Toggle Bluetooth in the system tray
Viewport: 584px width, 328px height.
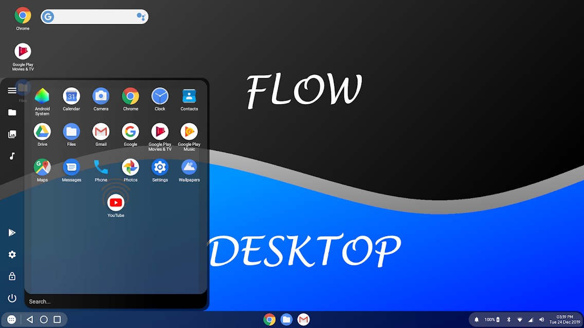(508, 319)
